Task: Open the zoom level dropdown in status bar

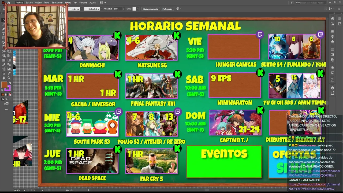Action: pos(24,190)
